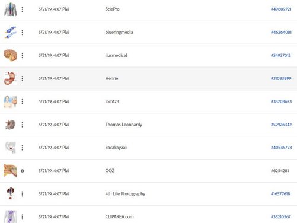The image size is (297, 223).
Task: Open asset link #31083899
Action: point(281,78)
